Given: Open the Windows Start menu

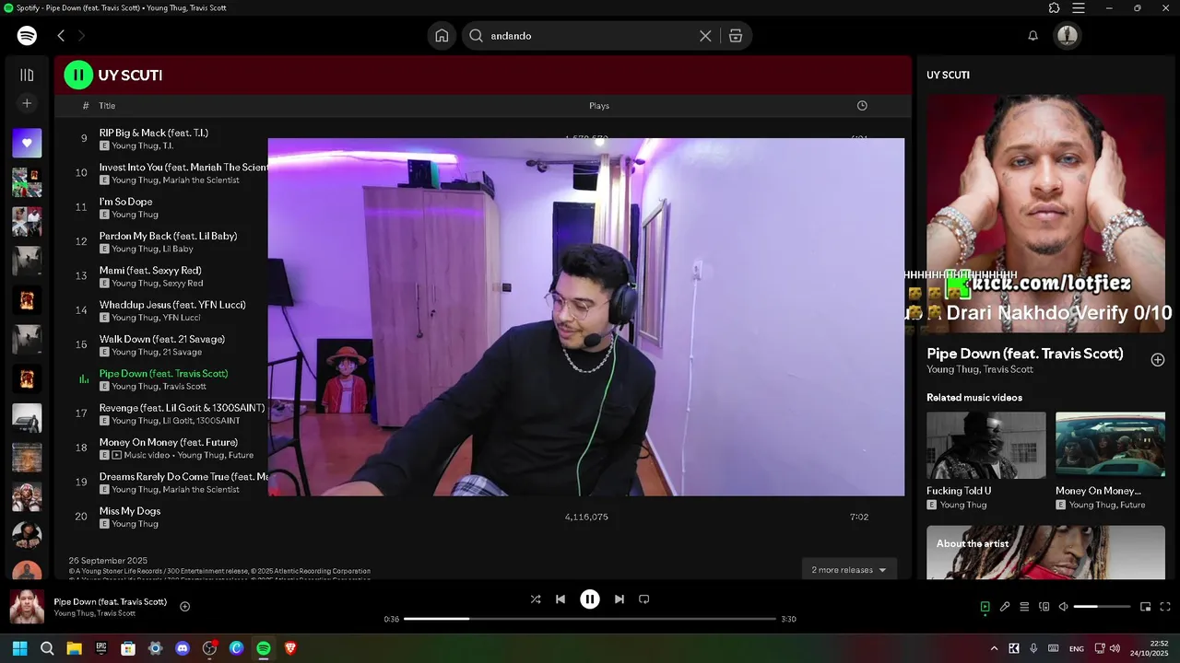Looking at the screenshot, I should (19, 648).
